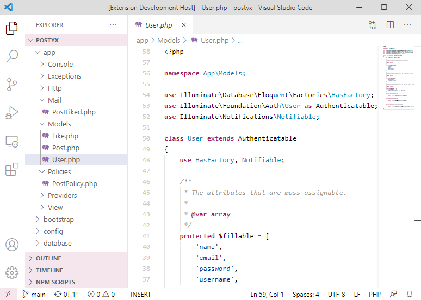Click line number 50 in the gutter
The image size is (421, 300).
click(146, 138)
